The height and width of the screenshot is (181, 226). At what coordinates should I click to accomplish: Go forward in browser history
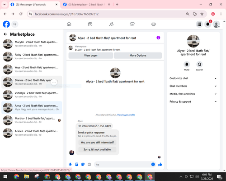point(13,14)
